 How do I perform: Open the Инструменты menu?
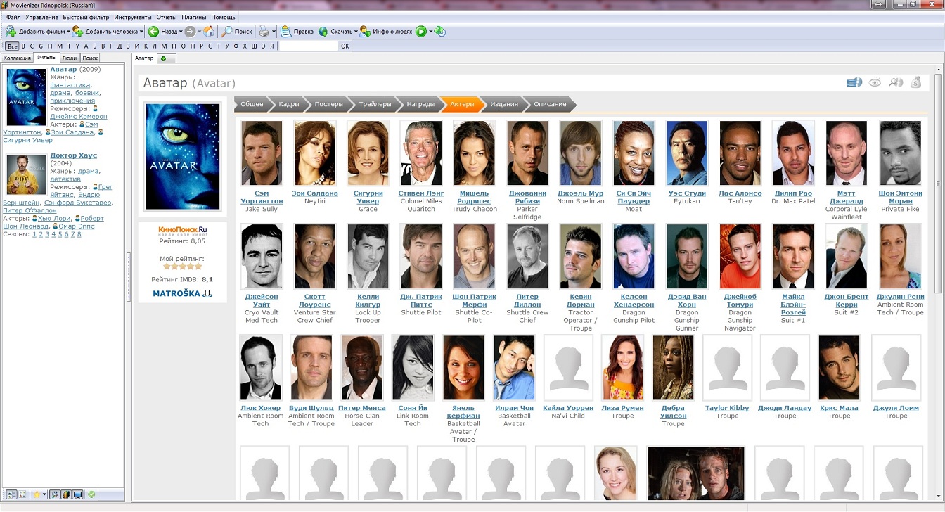click(x=132, y=17)
